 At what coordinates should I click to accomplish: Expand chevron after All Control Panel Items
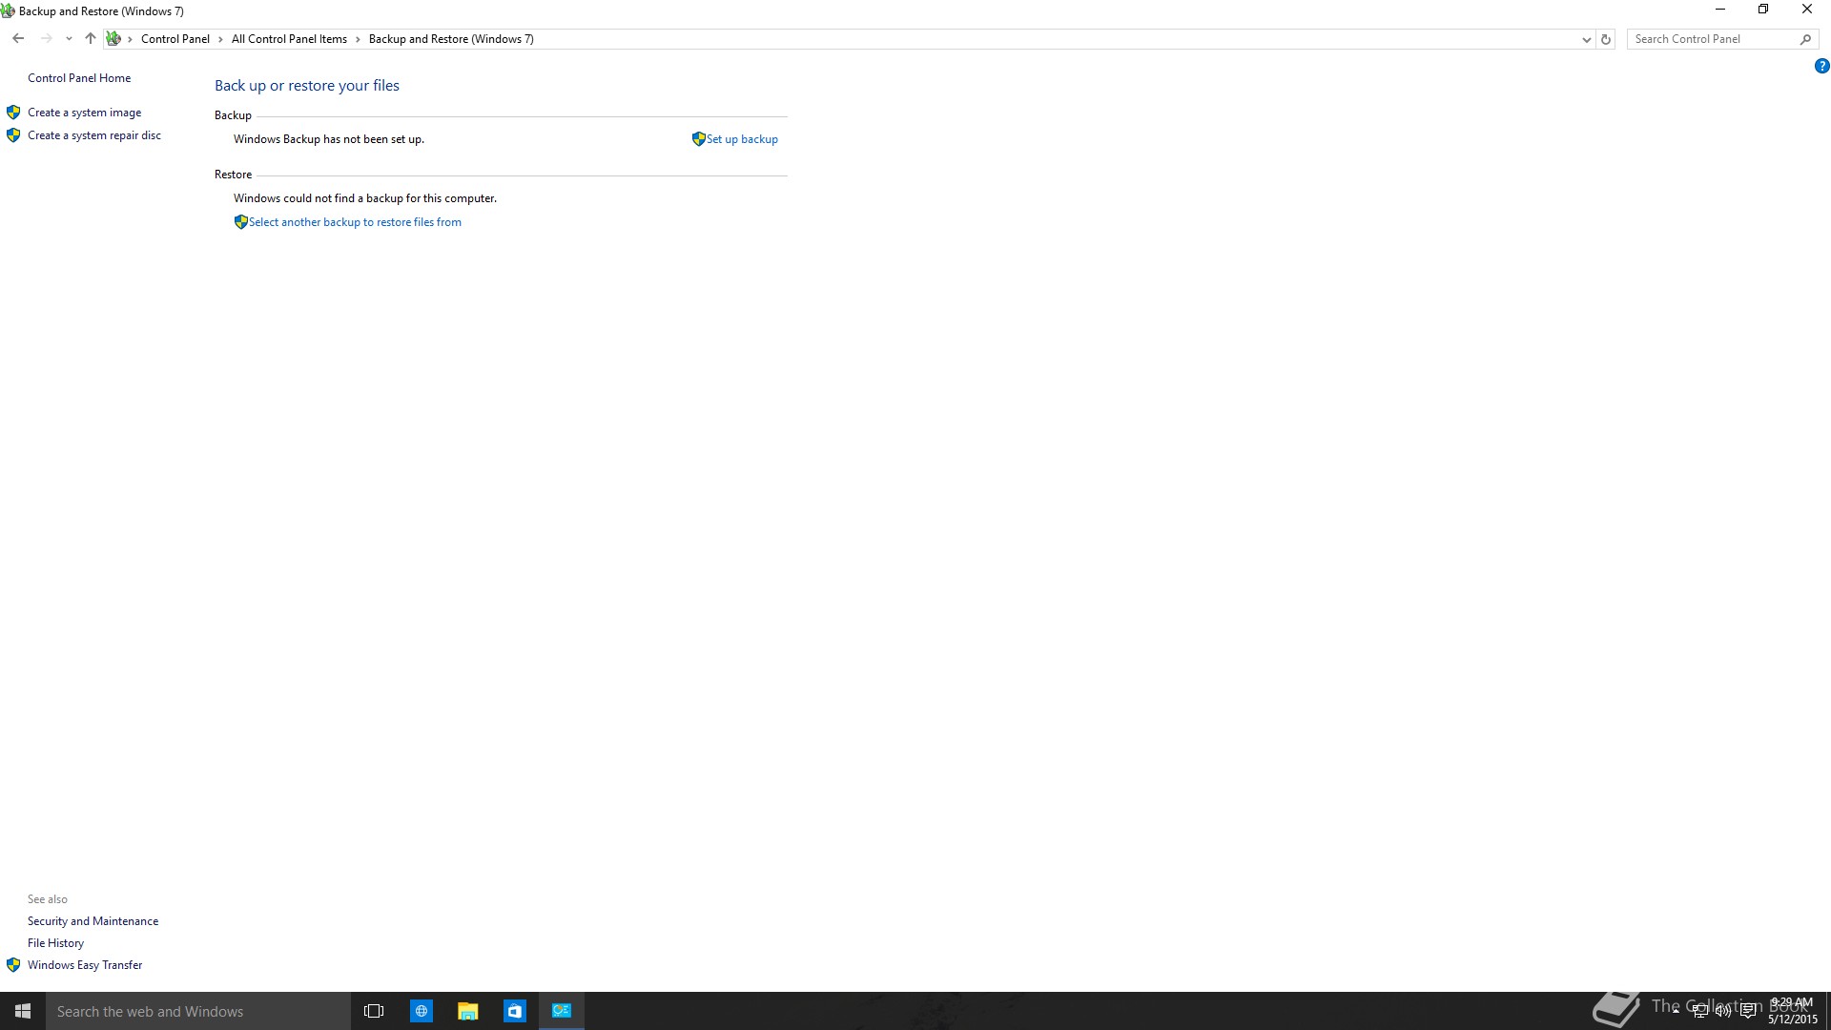(359, 39)
